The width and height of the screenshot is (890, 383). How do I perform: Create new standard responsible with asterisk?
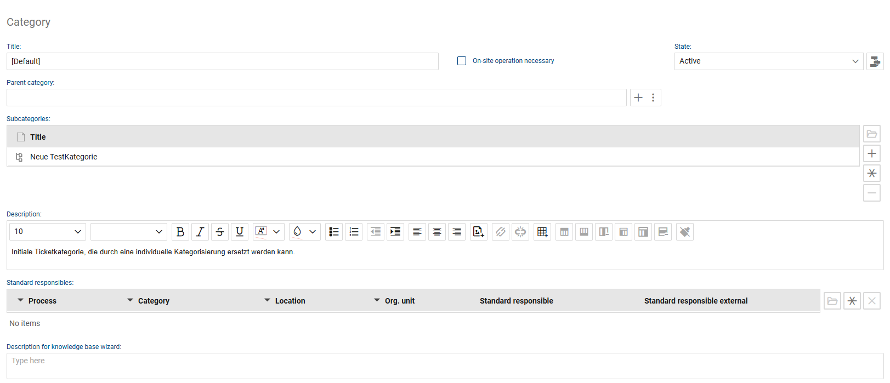852,301
